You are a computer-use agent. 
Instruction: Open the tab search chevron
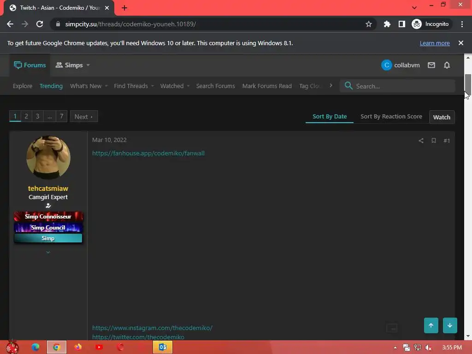click(414, 7)
